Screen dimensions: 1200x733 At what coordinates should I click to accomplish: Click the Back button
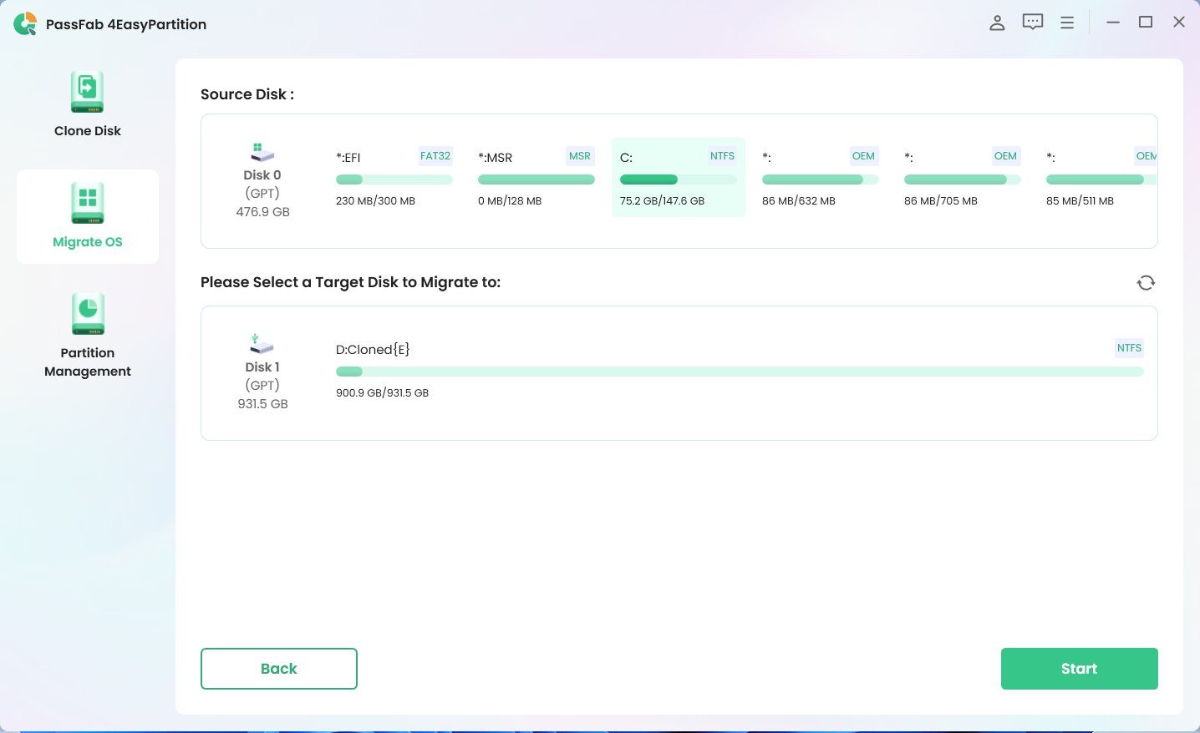(278, 669)
